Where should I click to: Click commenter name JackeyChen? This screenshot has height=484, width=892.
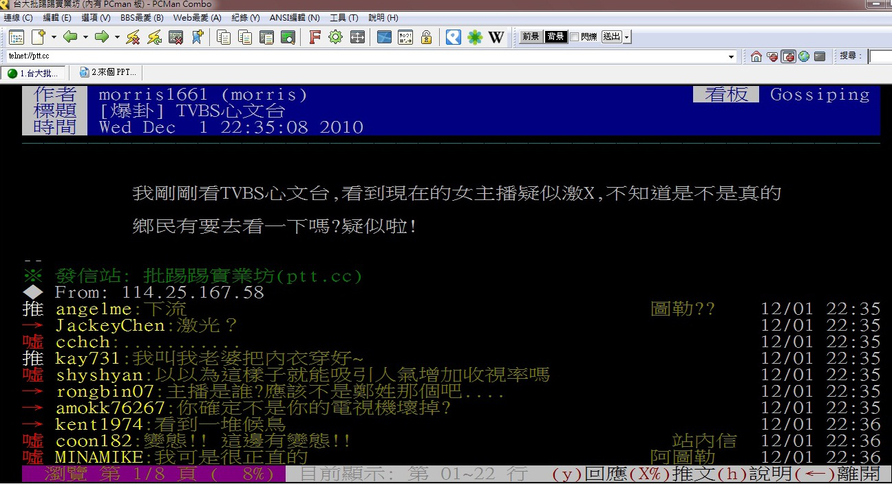click(x=110, y=325)
